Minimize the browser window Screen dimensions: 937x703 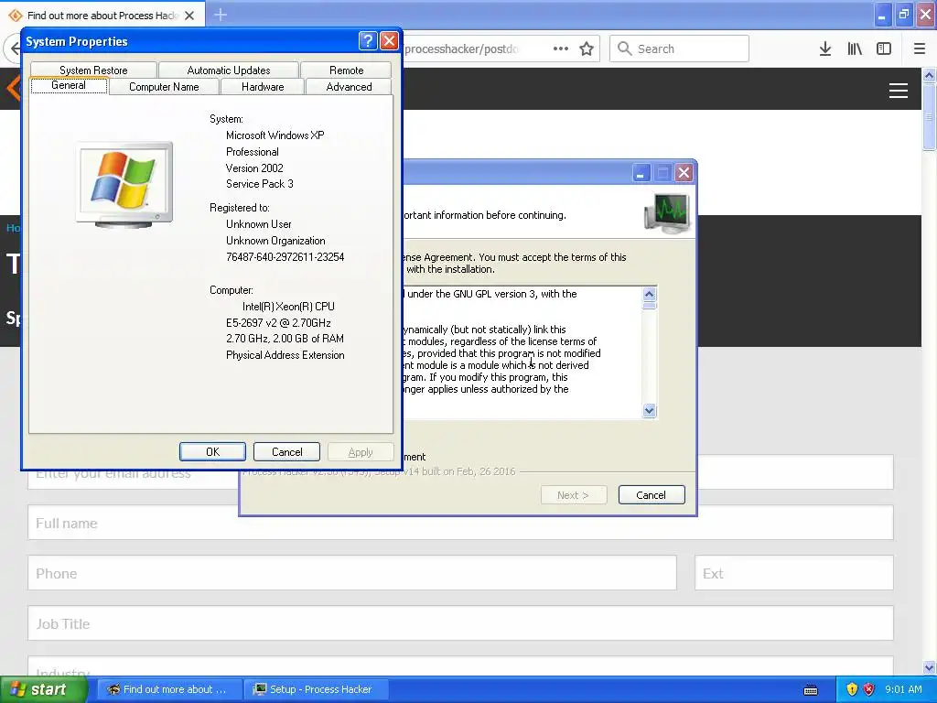coord(882,15)
